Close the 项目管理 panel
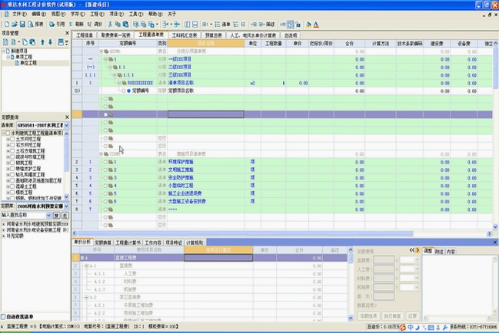The width and height of the screenshot is (499, 333). tap(67, 33)
